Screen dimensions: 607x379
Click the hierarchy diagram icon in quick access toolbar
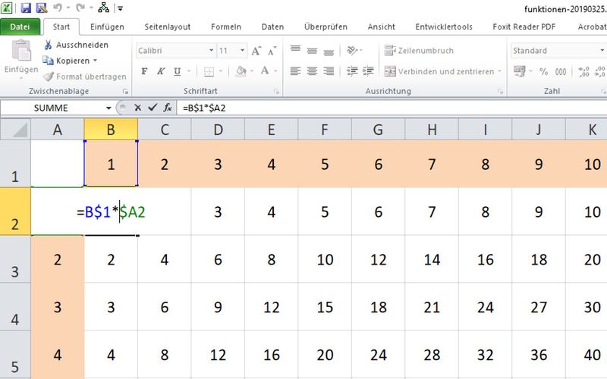coord(103,8)
